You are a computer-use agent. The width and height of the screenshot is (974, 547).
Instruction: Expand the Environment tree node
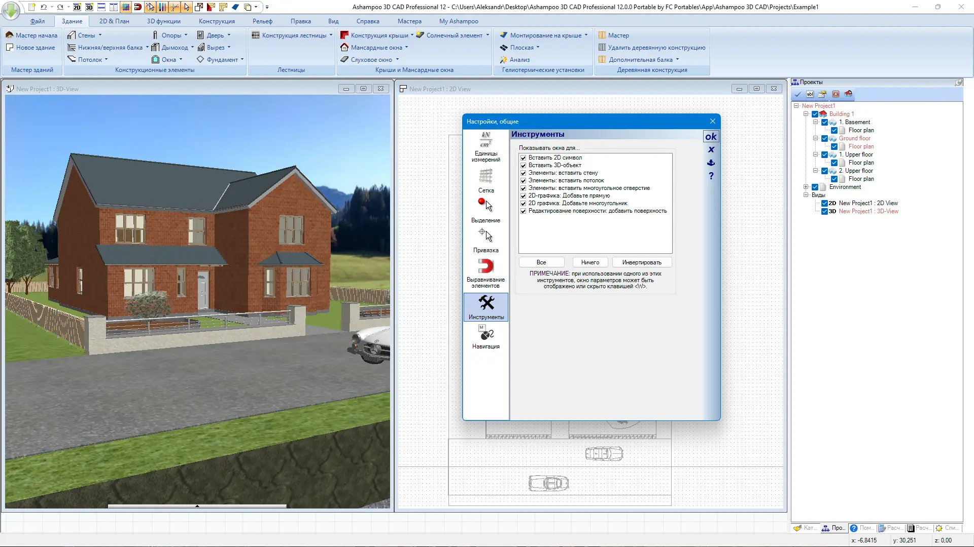(806, 187)
